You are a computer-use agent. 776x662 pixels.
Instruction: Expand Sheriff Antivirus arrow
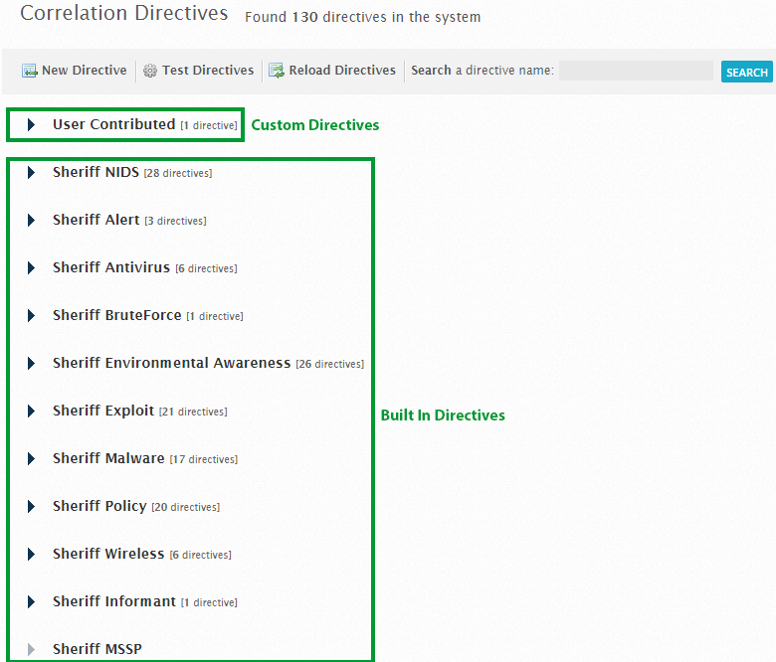pos(31,268)
